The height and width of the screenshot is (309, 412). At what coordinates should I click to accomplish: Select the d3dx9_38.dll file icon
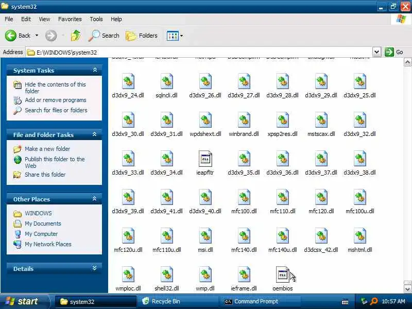click(360, 159)
